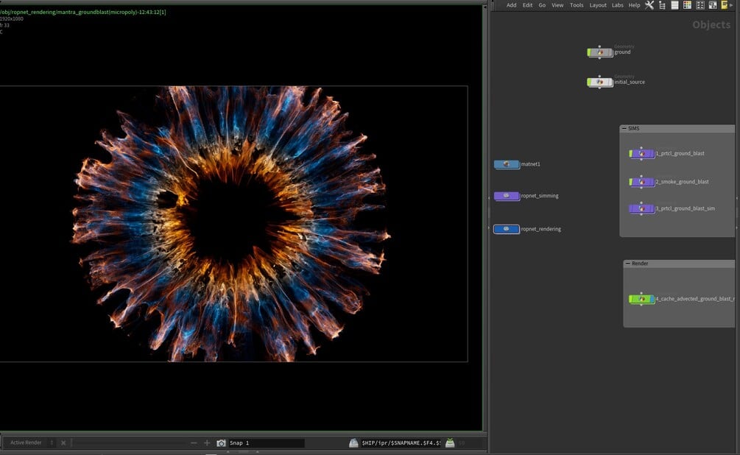The height and width of the screenshot is (455, 740).
Task: Click the ropnet_simming label
Action: (540, 196)
